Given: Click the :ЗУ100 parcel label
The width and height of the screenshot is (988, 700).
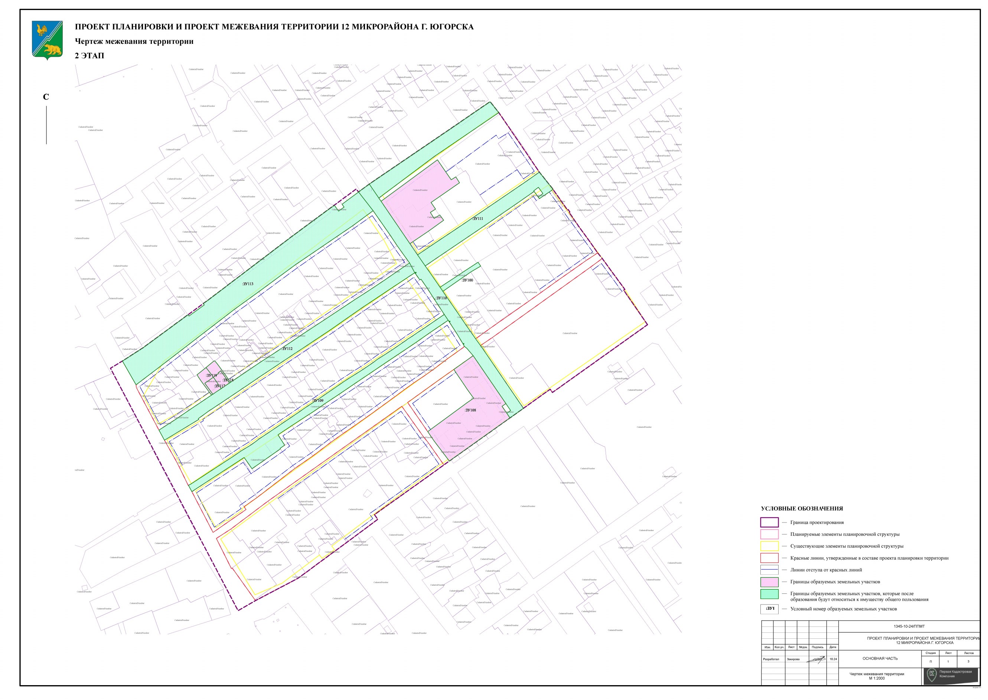Looking at the screenshot, I should click(x=467, y=280).
